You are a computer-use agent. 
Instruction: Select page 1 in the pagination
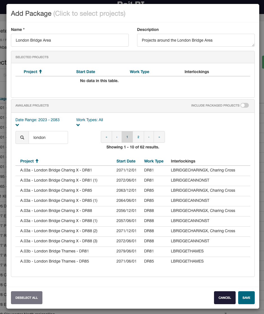click(x=127, y=137)
